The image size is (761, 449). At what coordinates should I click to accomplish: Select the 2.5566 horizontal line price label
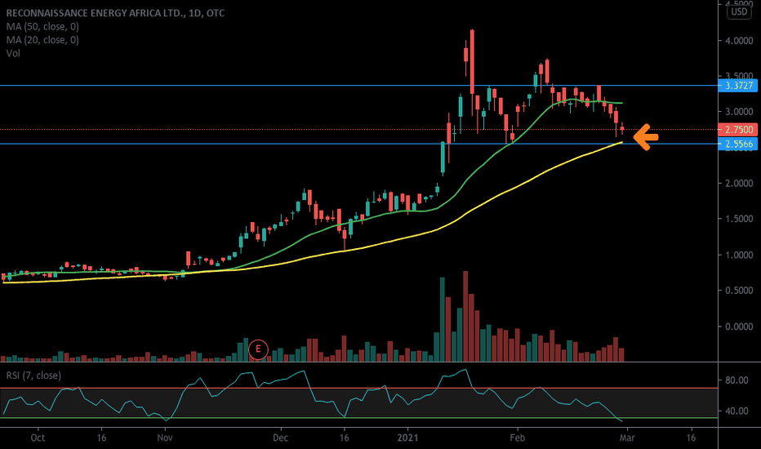(737, 144)
